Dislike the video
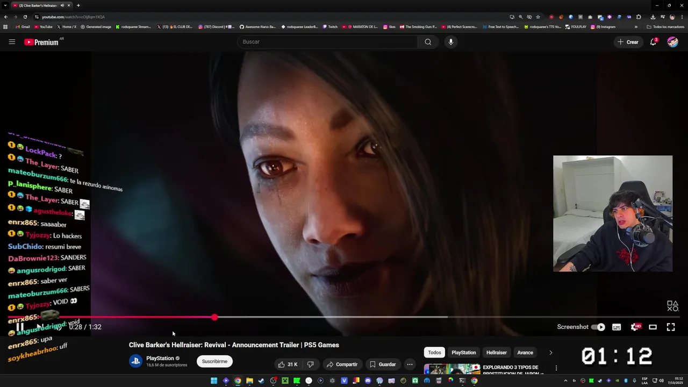688x387 pixels. click(x=310, y=364)
